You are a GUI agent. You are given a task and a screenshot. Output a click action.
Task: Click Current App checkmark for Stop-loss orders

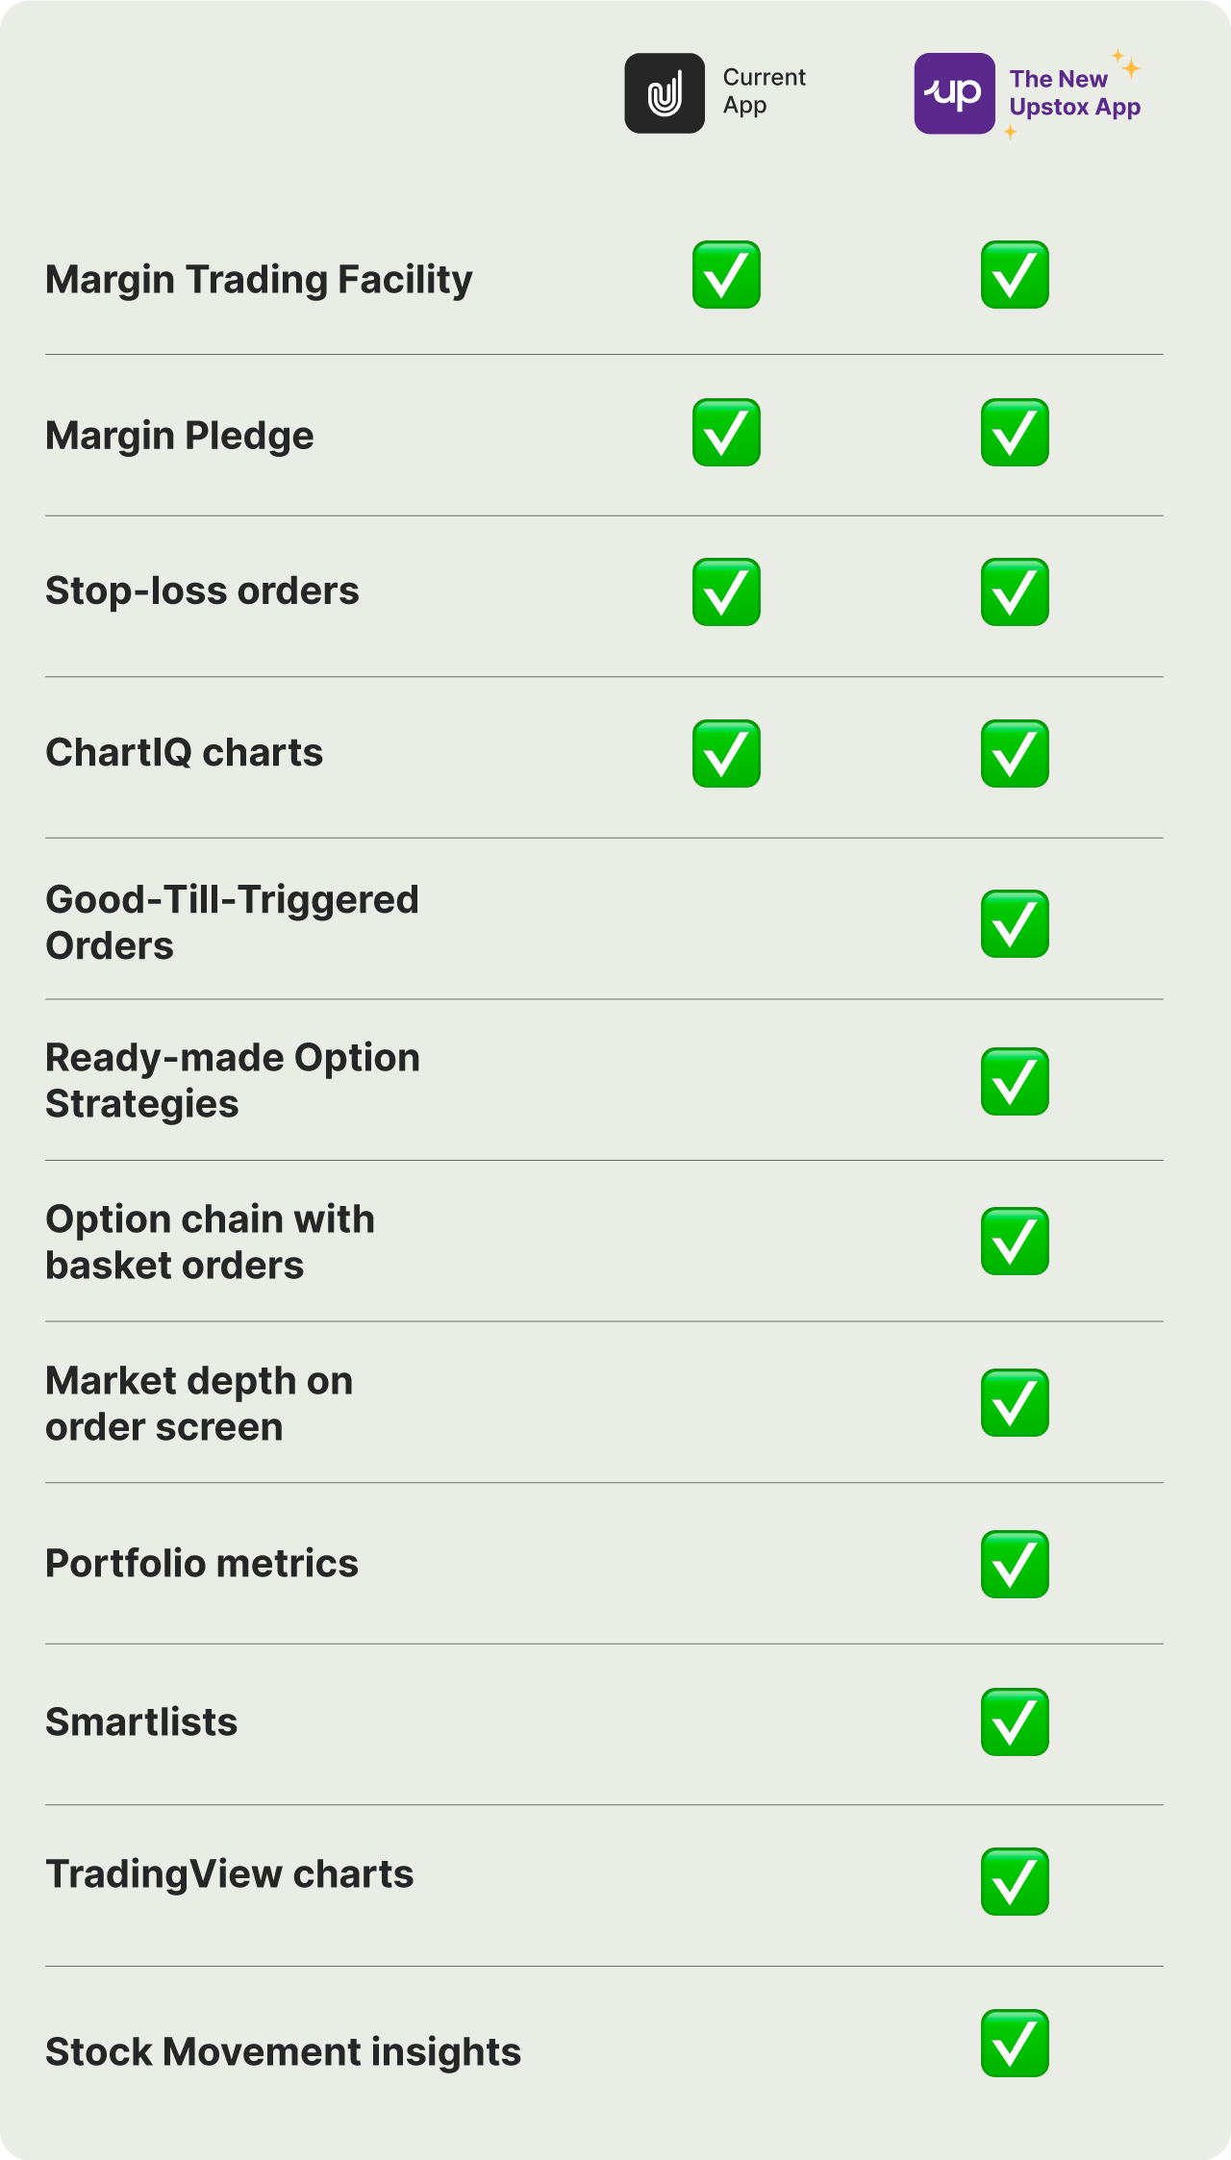click(726, 592)
